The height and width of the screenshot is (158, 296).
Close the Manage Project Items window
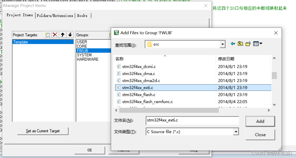click(x=206, y=6)
